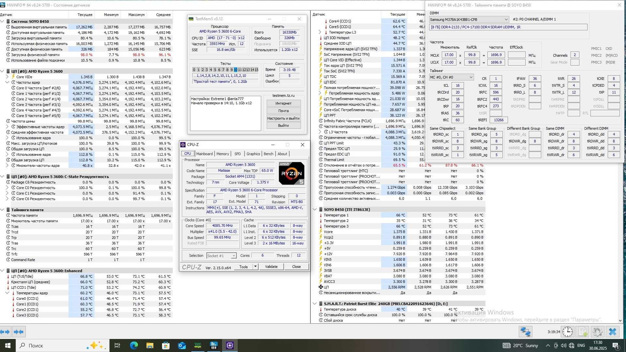Switch to the Mainboard tab in CPU-Z

tap(204, 154)
